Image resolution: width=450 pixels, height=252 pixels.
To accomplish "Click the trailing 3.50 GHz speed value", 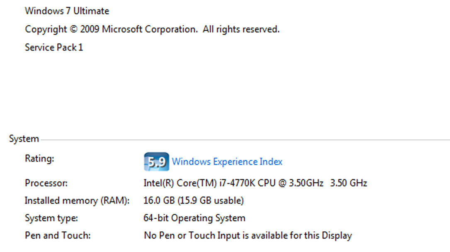I will 348,183.
